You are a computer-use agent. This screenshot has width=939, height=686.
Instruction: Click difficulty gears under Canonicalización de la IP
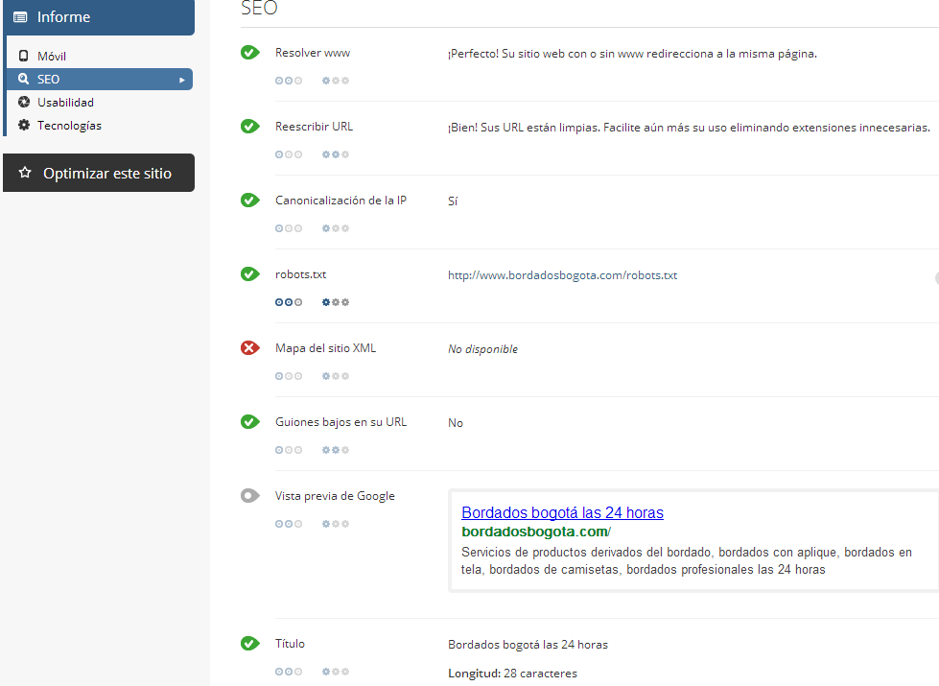[336, 228]
